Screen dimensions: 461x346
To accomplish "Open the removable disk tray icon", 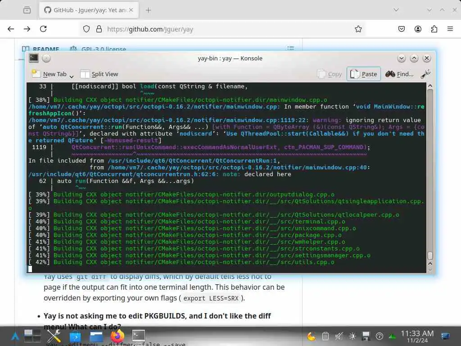I will click(x=366, y=336).
